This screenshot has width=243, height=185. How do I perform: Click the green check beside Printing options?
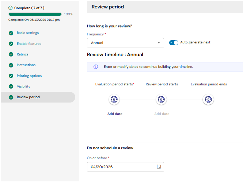click(11, 76)
